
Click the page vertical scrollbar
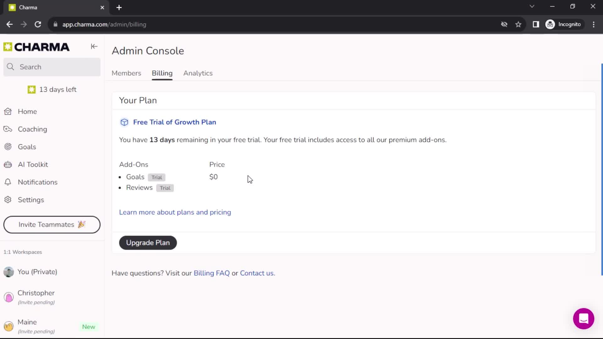602,169
